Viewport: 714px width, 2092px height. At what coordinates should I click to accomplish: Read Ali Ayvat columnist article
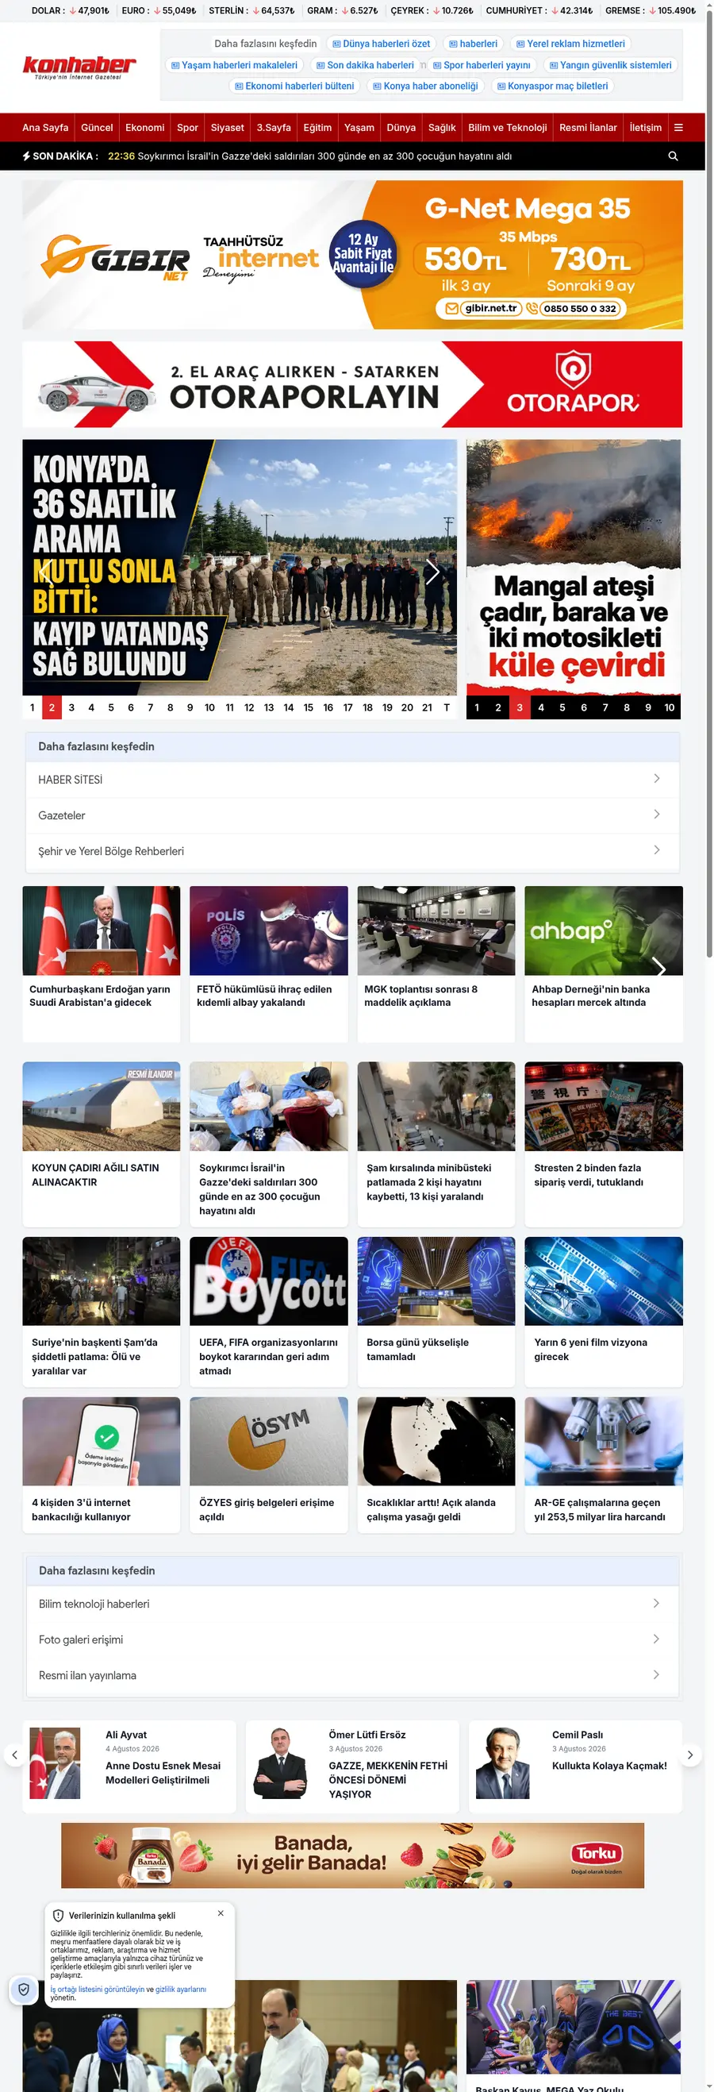point(130,1766)
